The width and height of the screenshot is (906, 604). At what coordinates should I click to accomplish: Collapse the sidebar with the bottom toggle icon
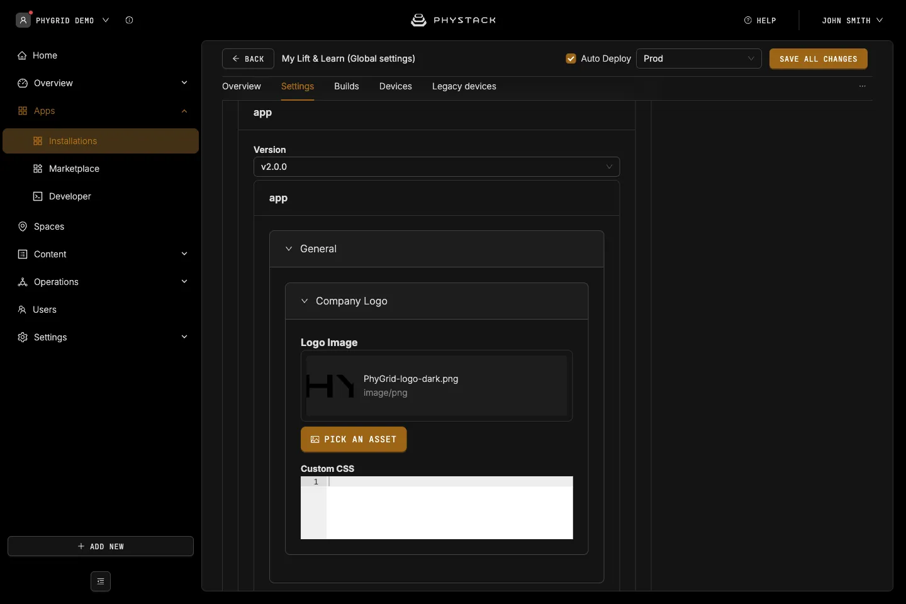(101, 581)
